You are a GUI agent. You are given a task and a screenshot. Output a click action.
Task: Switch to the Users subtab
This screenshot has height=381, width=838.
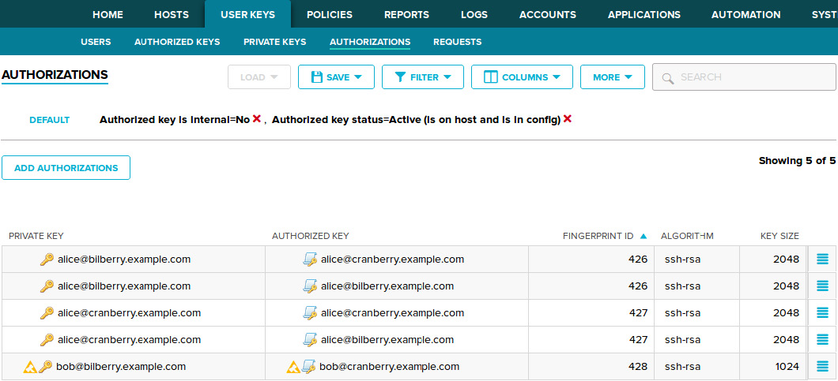96,42
